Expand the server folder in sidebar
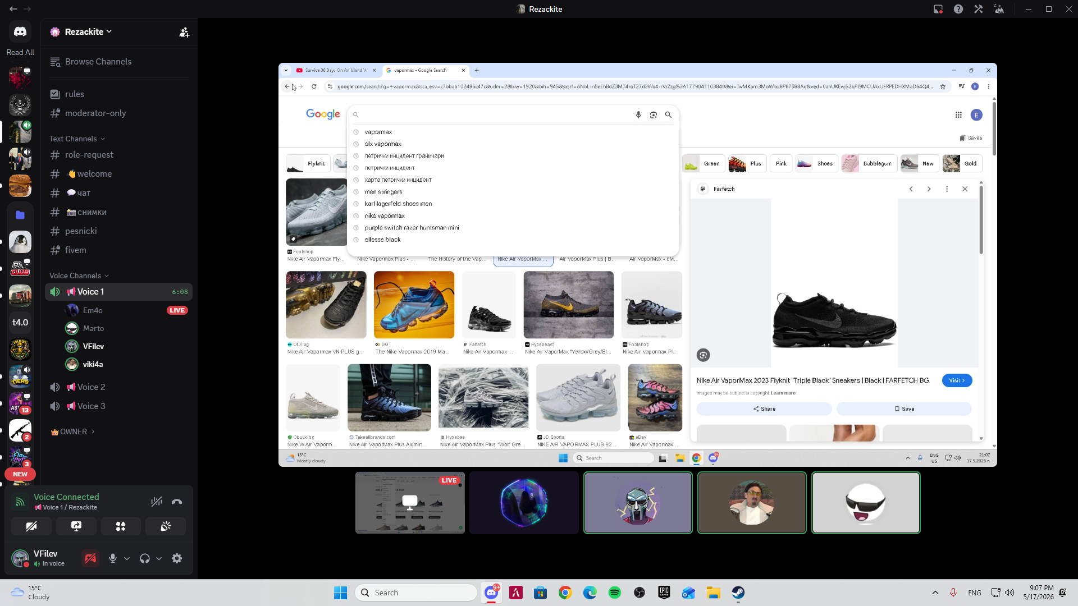1078x606 pixels. pos(20,214)
